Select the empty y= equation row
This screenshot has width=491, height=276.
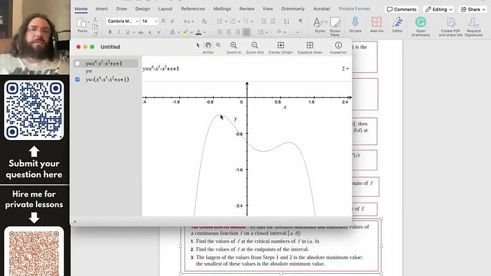[106, 72]
